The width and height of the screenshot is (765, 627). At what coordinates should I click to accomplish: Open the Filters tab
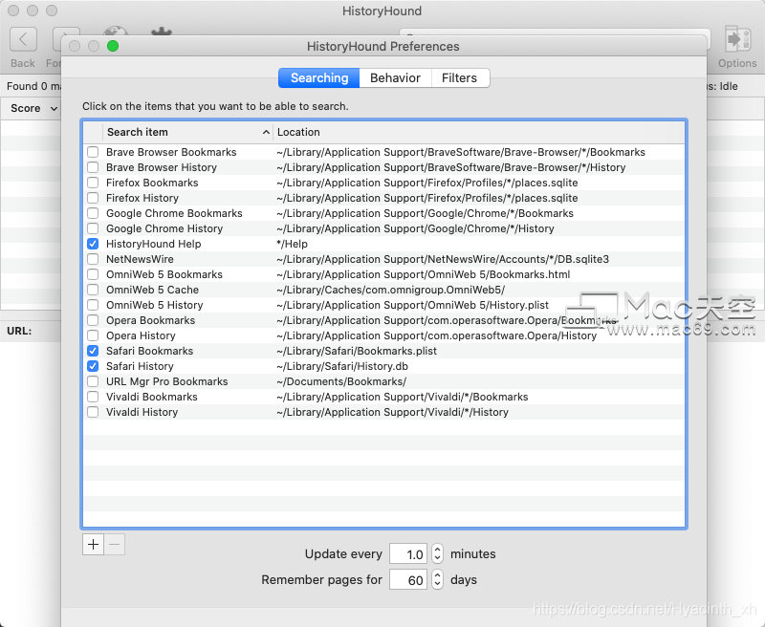(x=460, y=78)
